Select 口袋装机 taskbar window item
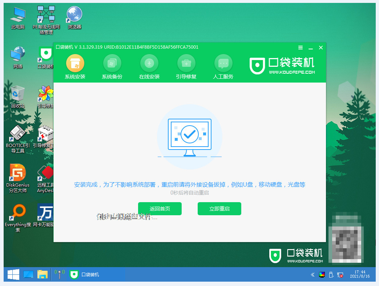379x286 pixels. pyautogui.click(x=85, y=274)
